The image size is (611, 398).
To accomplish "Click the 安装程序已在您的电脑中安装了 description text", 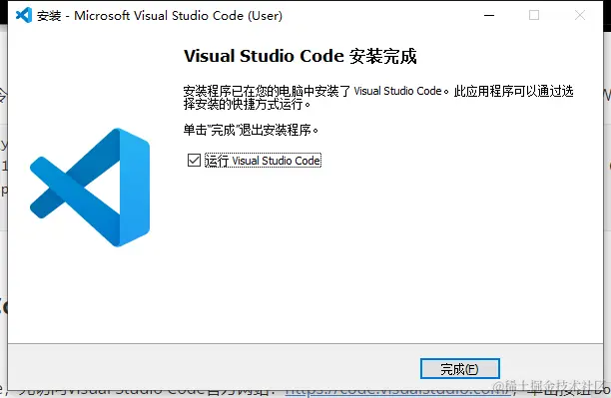I will pyautogui.click(x=378, y=98).
